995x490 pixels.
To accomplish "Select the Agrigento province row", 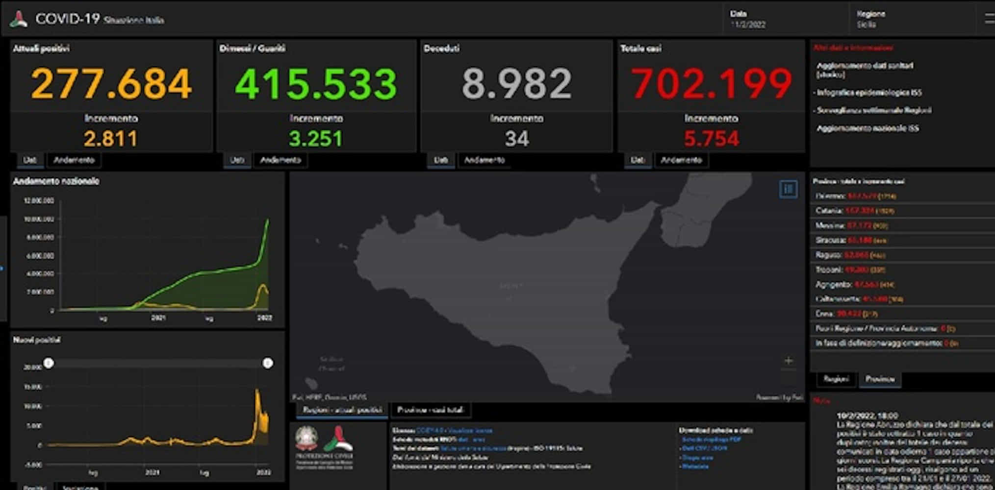I will 902,284.
